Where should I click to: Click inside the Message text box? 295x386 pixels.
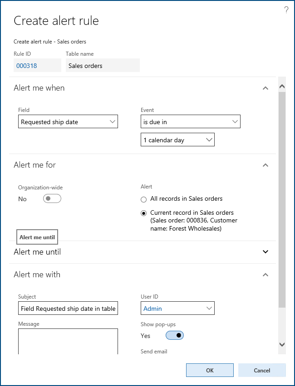(x=68, y=341)
